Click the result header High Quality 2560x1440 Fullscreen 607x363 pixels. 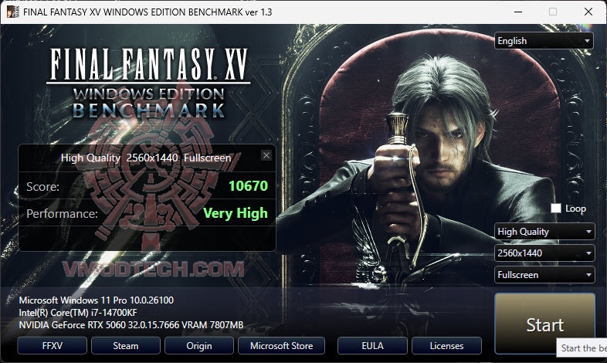click(x=146, y=158)
